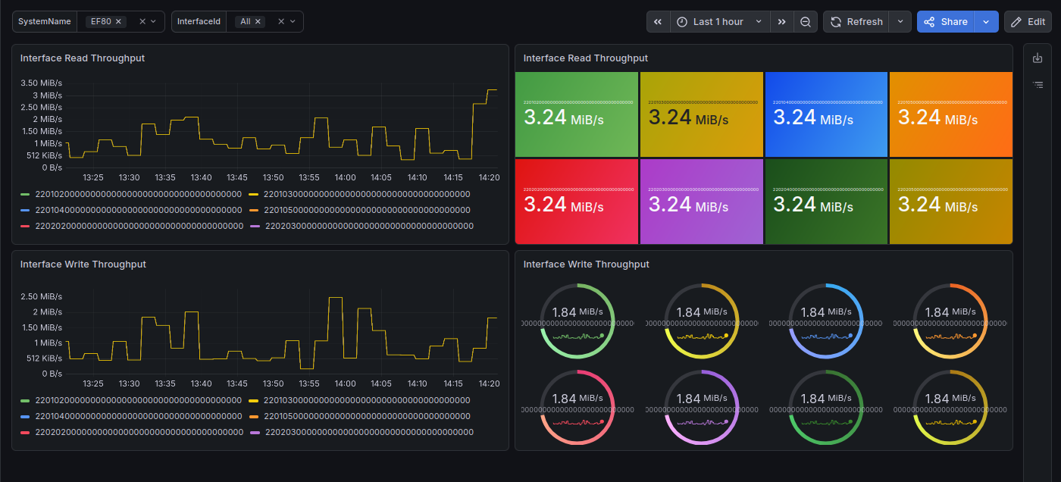1061x482 pixels.
Task: Clear all SystemName filter values
Action: click(x=142, y=22)
